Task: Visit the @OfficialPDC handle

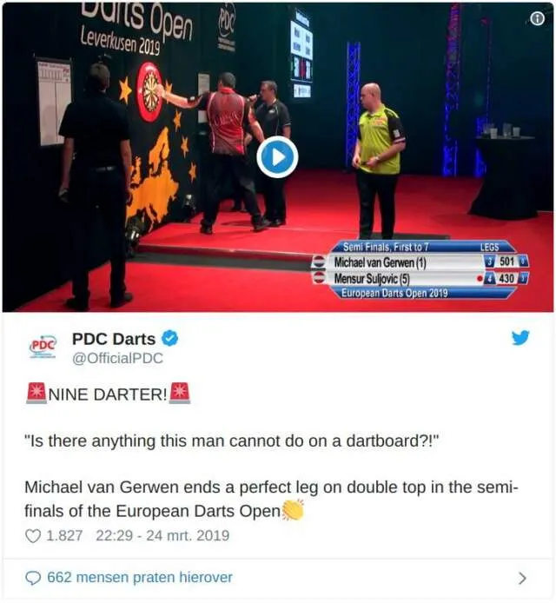Action: coord(117,358)
